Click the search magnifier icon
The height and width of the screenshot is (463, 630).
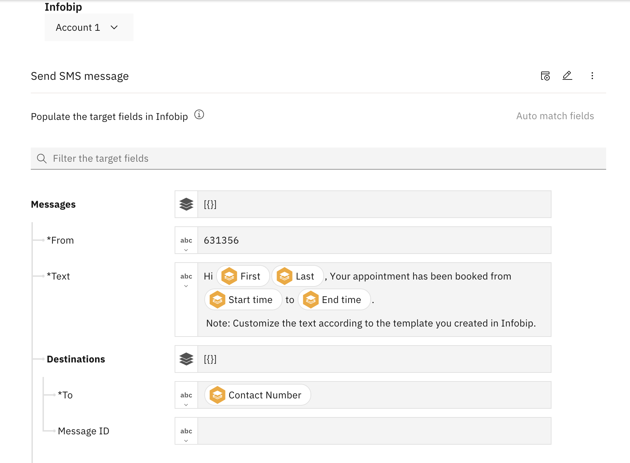[42, 158]
